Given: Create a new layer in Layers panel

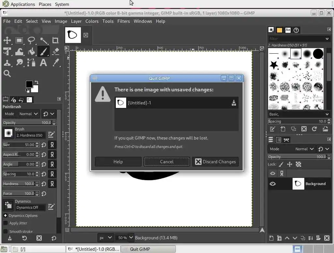Looking at the screenshot, I should [271, 238].
